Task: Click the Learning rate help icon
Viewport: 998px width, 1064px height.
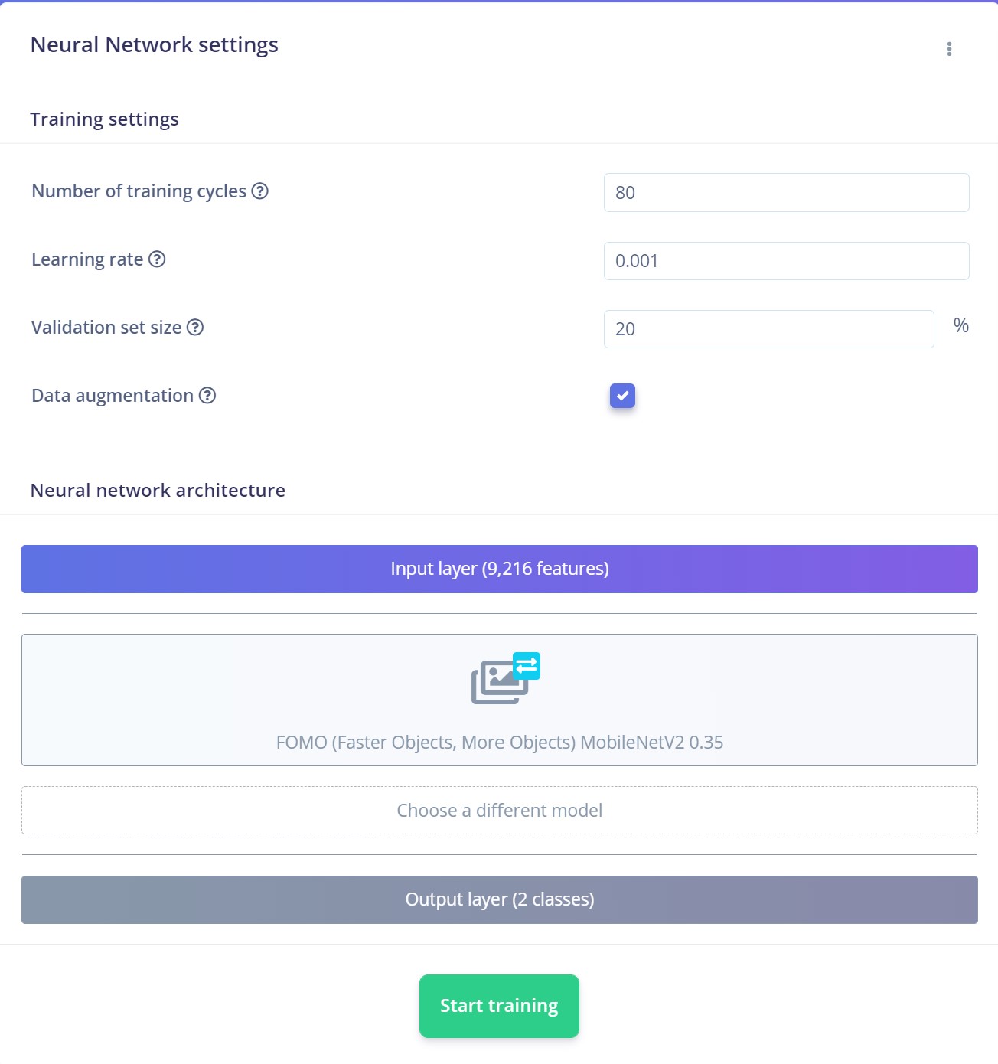Action: tap(157, 259)
